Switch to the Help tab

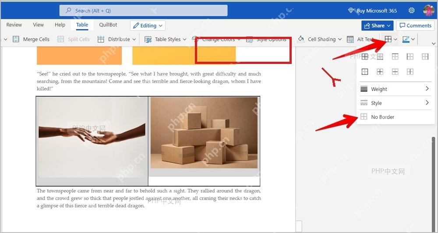[x=60, y=25]
